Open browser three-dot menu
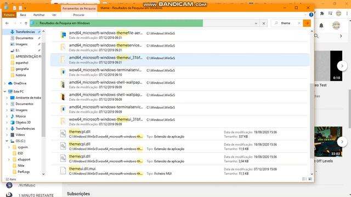Image resolution: width=351 pixels, height=197 pixels. coord(347,14)
